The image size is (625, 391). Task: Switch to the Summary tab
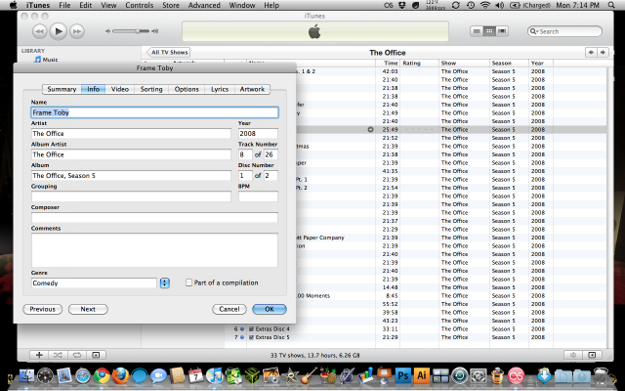point(62,89)
